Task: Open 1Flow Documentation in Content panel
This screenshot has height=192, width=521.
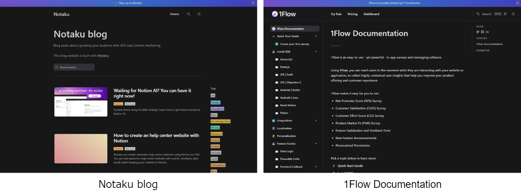Action: pyautogui.click(x=489, y=44)
